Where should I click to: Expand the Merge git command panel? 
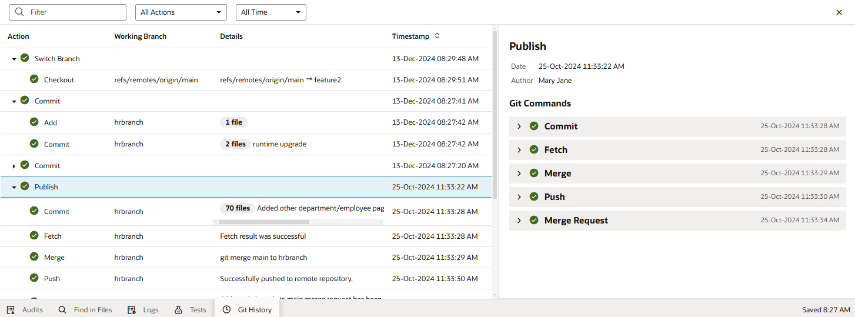click(519, 173)
